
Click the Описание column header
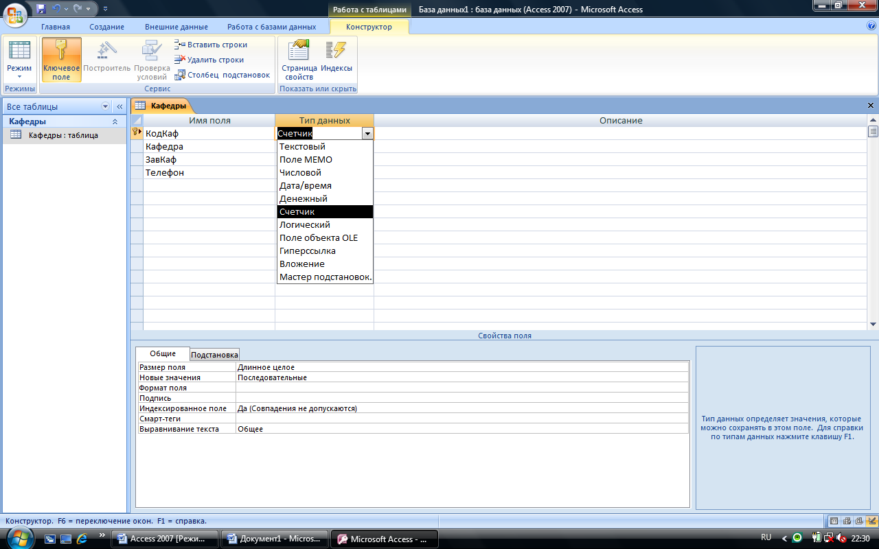tap(620, 120)
